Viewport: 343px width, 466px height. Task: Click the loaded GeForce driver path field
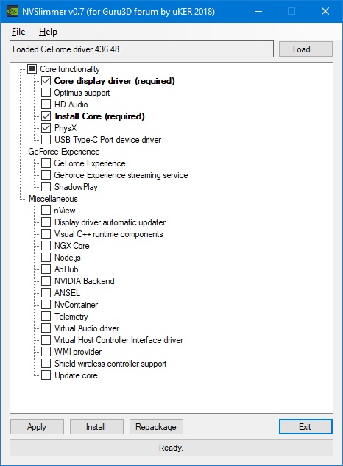click(141, 49)
